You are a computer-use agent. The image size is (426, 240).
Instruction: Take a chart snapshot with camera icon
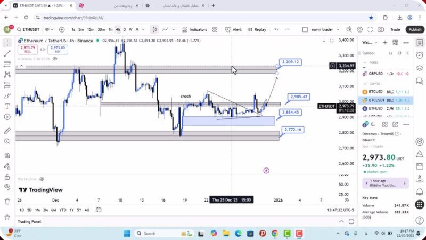381,30
